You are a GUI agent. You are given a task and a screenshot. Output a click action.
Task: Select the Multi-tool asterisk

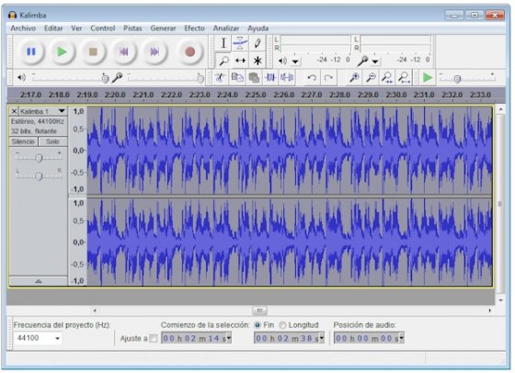coord(257,61)
